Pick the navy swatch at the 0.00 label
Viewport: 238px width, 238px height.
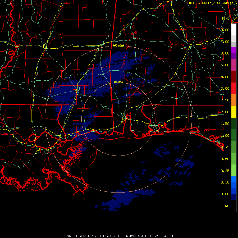(234, 197)
